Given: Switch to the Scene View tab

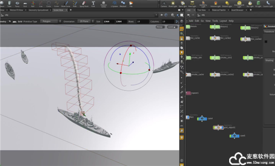Looking at the screenshot, I should click(x=58, y=10).
